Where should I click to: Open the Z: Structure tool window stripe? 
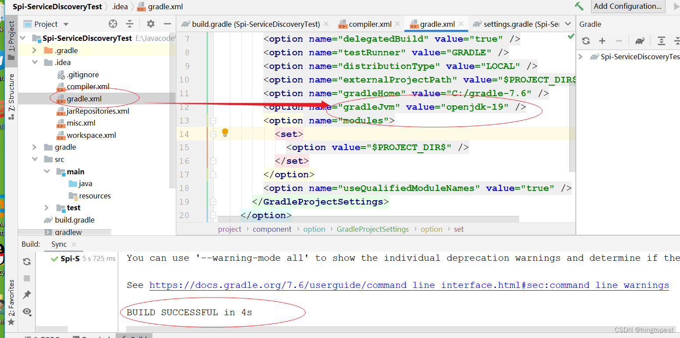11,97
